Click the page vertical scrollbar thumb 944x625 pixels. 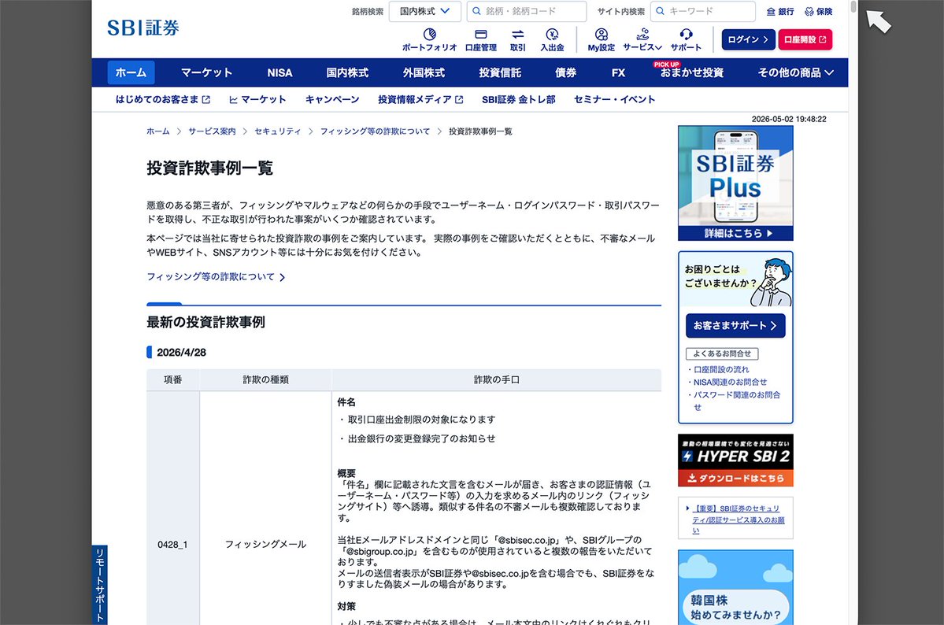[853, 8]
